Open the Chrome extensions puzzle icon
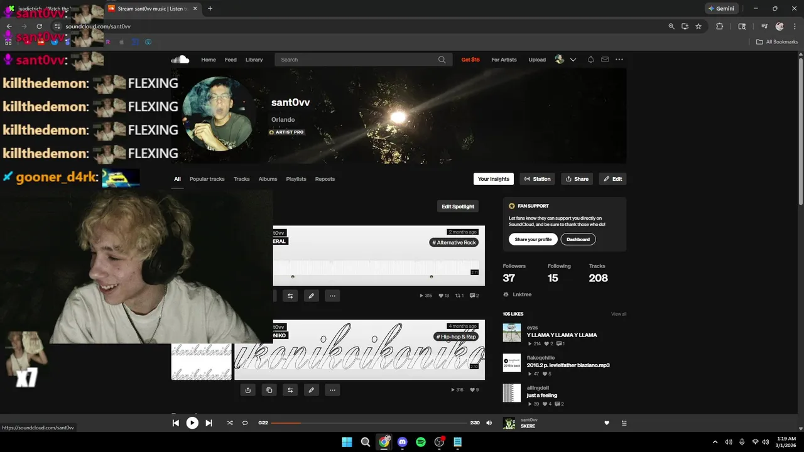The width and height of the screenshot is (804, 452). click(720, 26)
